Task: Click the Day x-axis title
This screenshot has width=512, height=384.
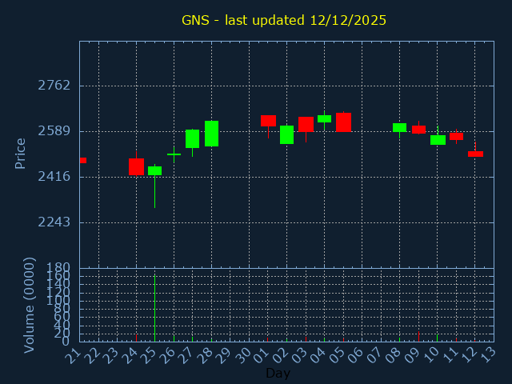Action: 278,373
